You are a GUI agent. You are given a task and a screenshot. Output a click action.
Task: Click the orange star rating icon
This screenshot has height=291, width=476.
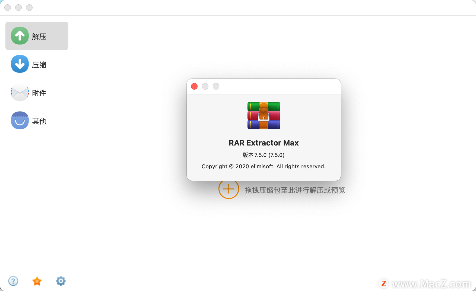click(37, 281)
